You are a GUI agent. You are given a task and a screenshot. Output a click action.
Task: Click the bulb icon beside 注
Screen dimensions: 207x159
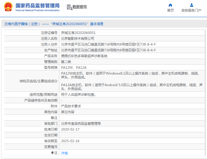coord(52,153)
